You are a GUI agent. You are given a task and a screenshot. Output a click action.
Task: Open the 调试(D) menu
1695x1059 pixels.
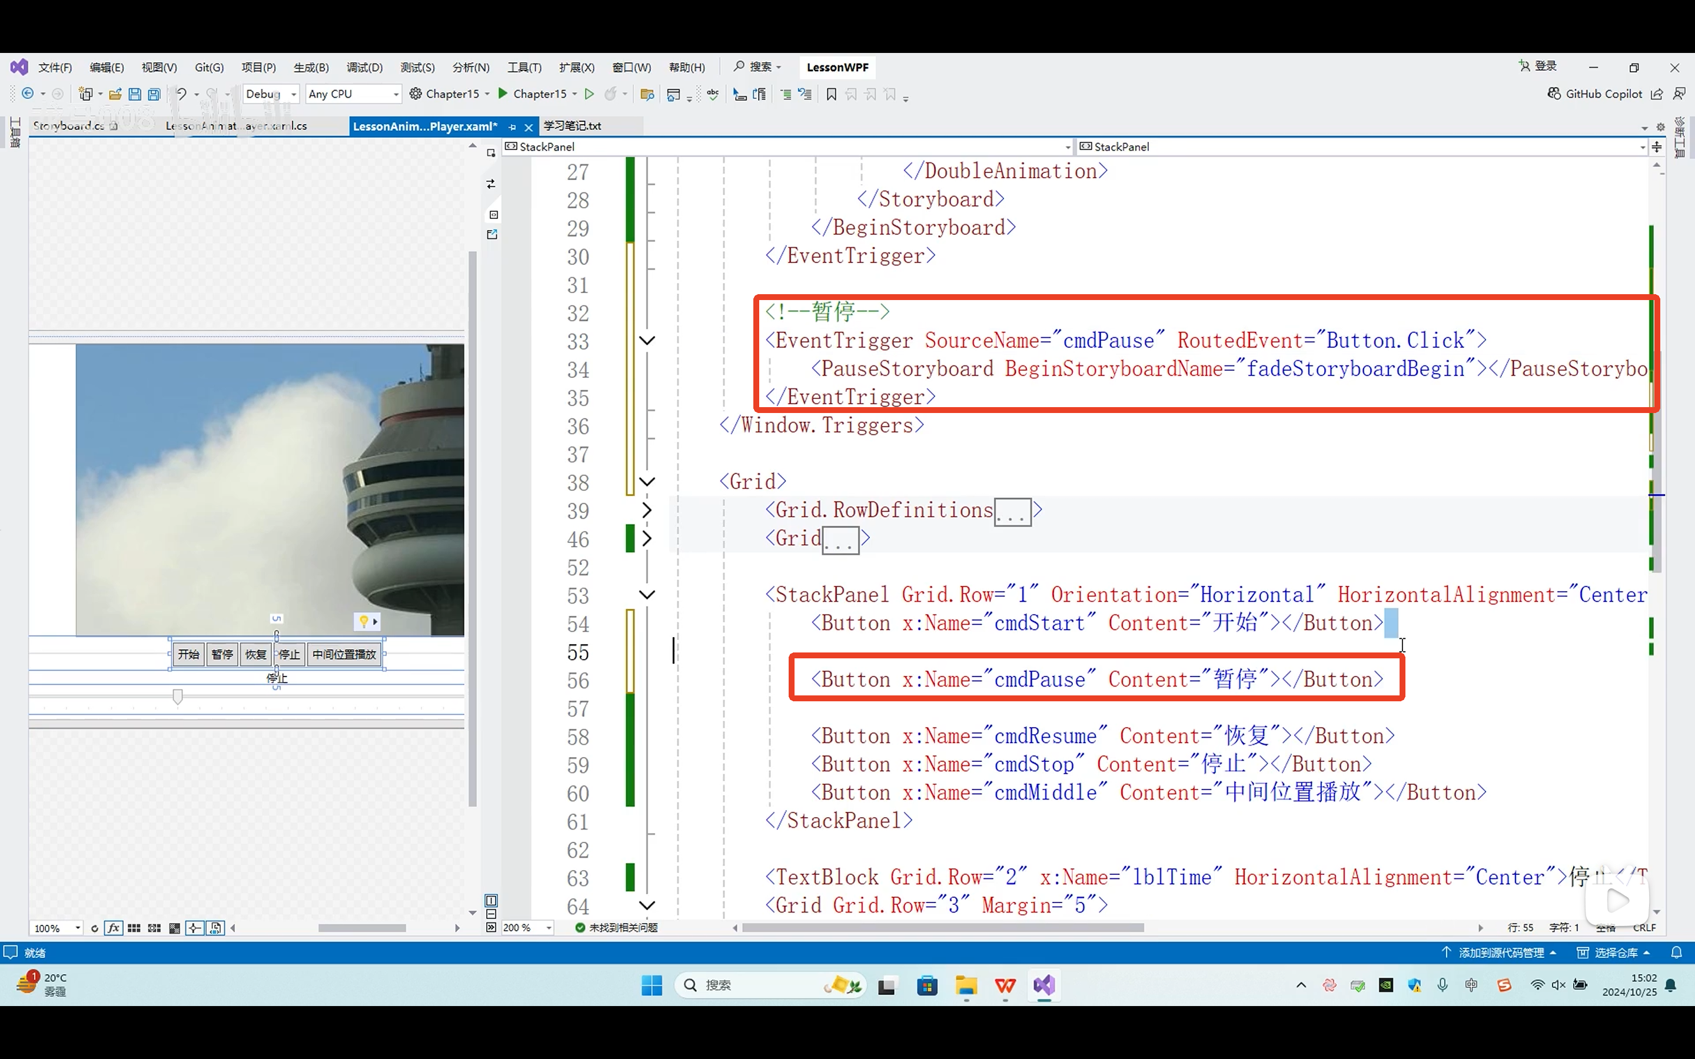(364, 67)
